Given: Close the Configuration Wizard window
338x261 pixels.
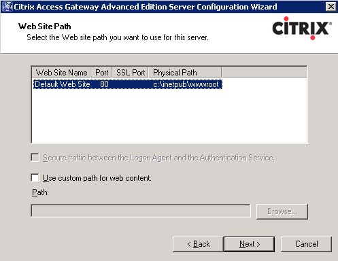Looking at the screenshot, I should (331, 7).
